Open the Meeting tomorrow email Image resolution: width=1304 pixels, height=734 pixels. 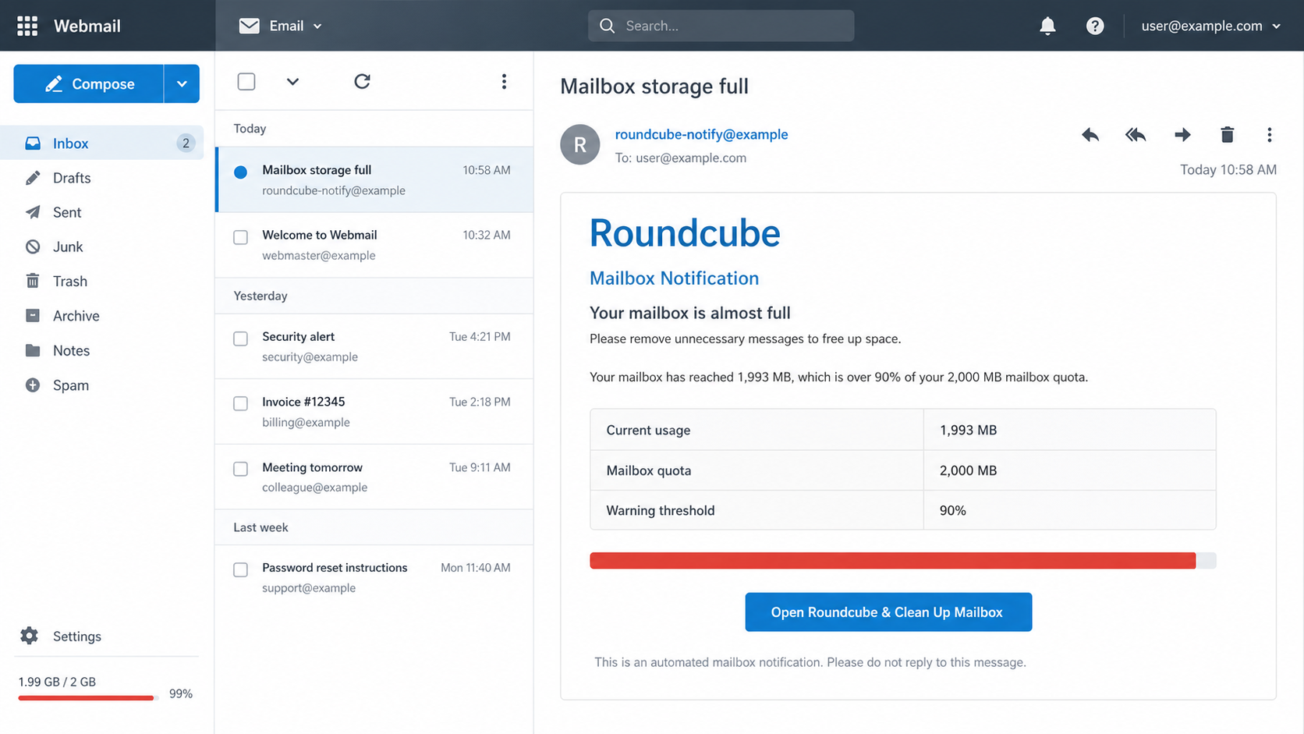point(374,477)
